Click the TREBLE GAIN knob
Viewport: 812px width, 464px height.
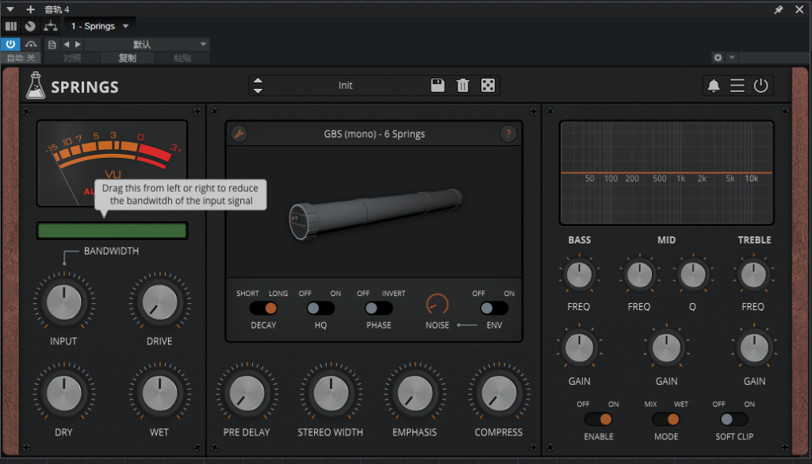tap(754, 348)
